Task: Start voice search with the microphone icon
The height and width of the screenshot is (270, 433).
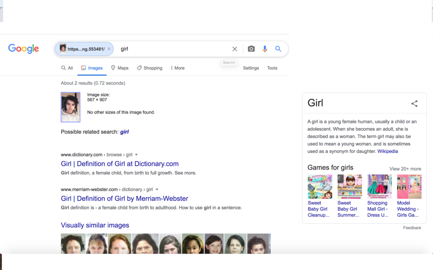Action: [265, 49]
